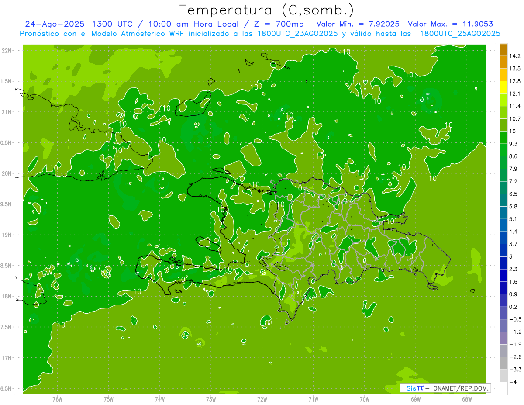The image size is (524, 405).
Task: Click the "73W" longitude axis label
Action: click(x=211, y=399)
